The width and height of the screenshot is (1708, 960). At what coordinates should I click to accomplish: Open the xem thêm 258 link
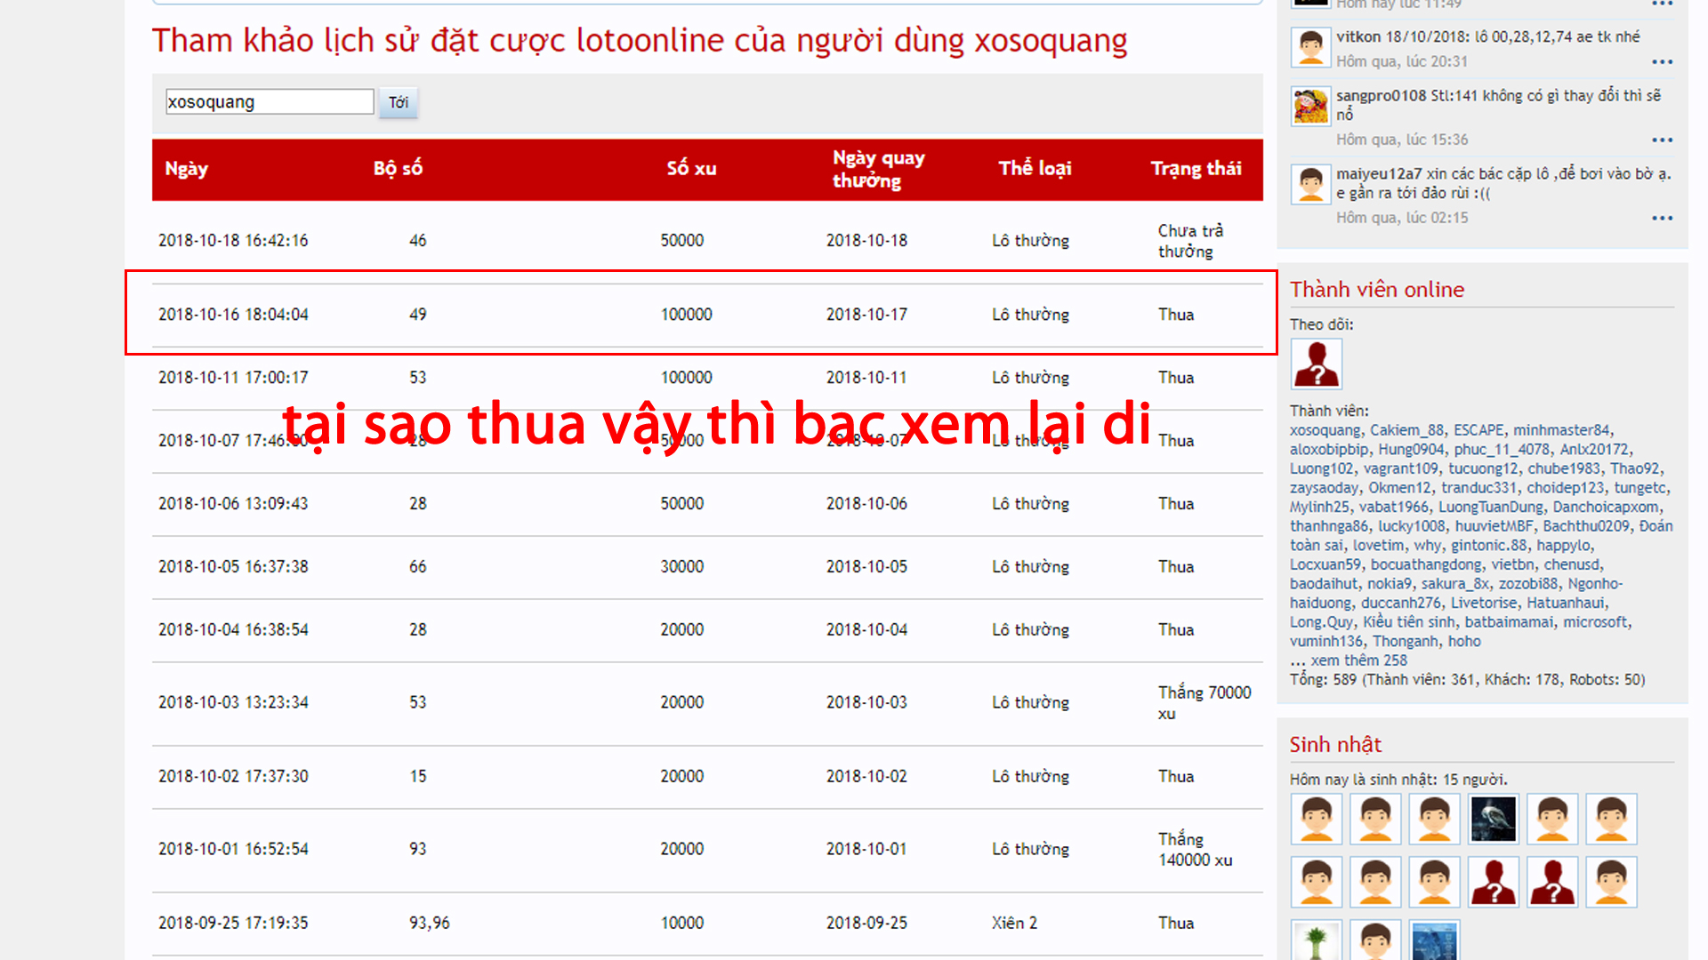[1358, 660]
